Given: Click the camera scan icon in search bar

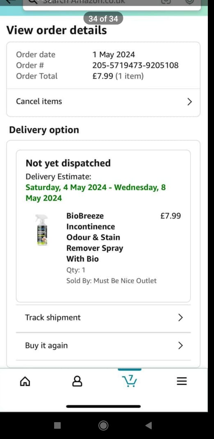Looking at the screenshot, I should [166, 1].
